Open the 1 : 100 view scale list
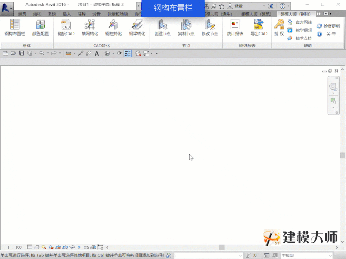 (x=15, y=247)
